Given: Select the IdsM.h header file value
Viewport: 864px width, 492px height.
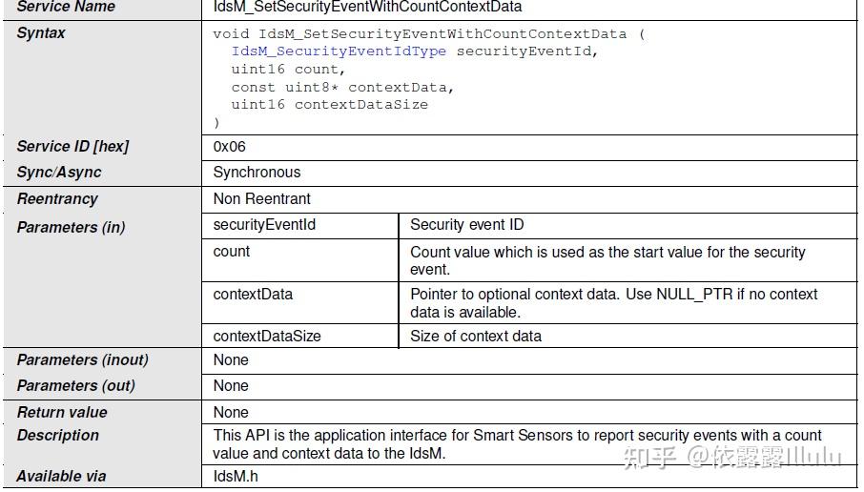Looking at the screenshot, I should click(236, 476).
